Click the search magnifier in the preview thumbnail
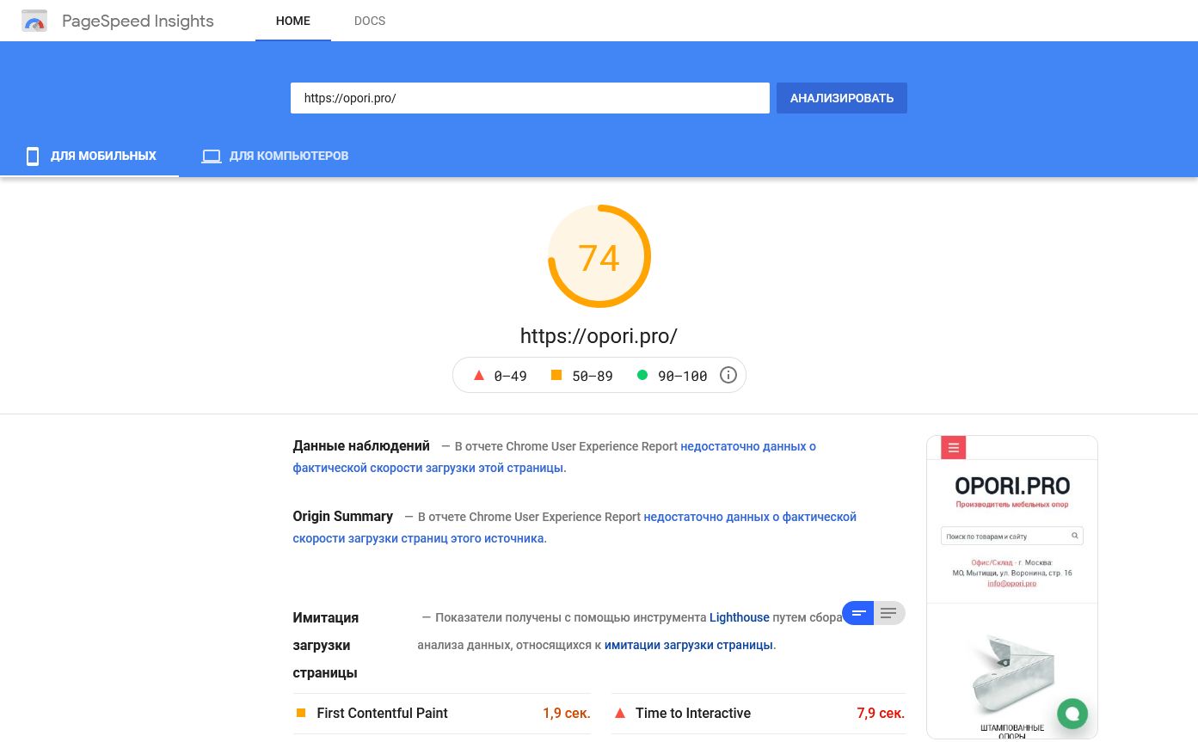1198x742 pixels. click(1075, 536)
